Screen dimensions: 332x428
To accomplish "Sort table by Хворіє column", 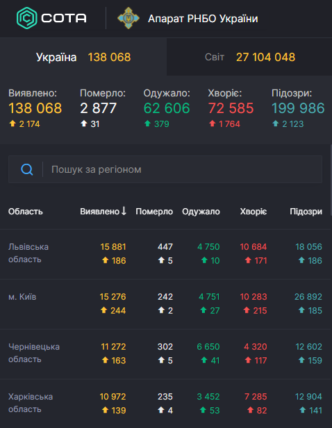I will pyautogui.click(x=254, y=212).
